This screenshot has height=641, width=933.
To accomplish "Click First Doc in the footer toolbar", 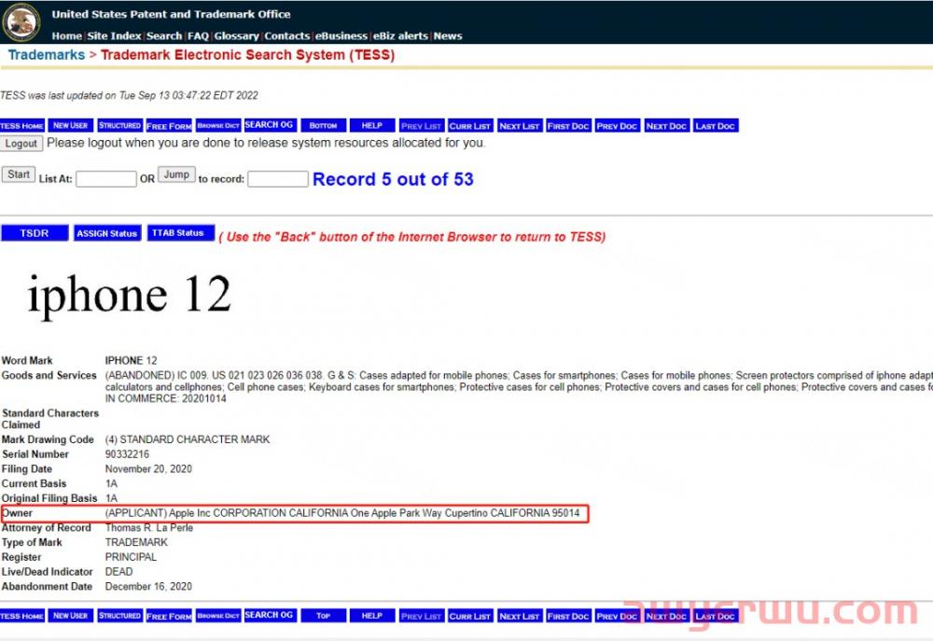I will click(568, 616).
